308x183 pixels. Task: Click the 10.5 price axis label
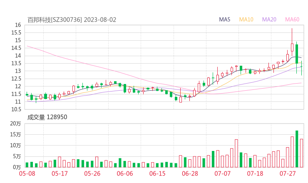pyautogui.click(x=16, y=109)
